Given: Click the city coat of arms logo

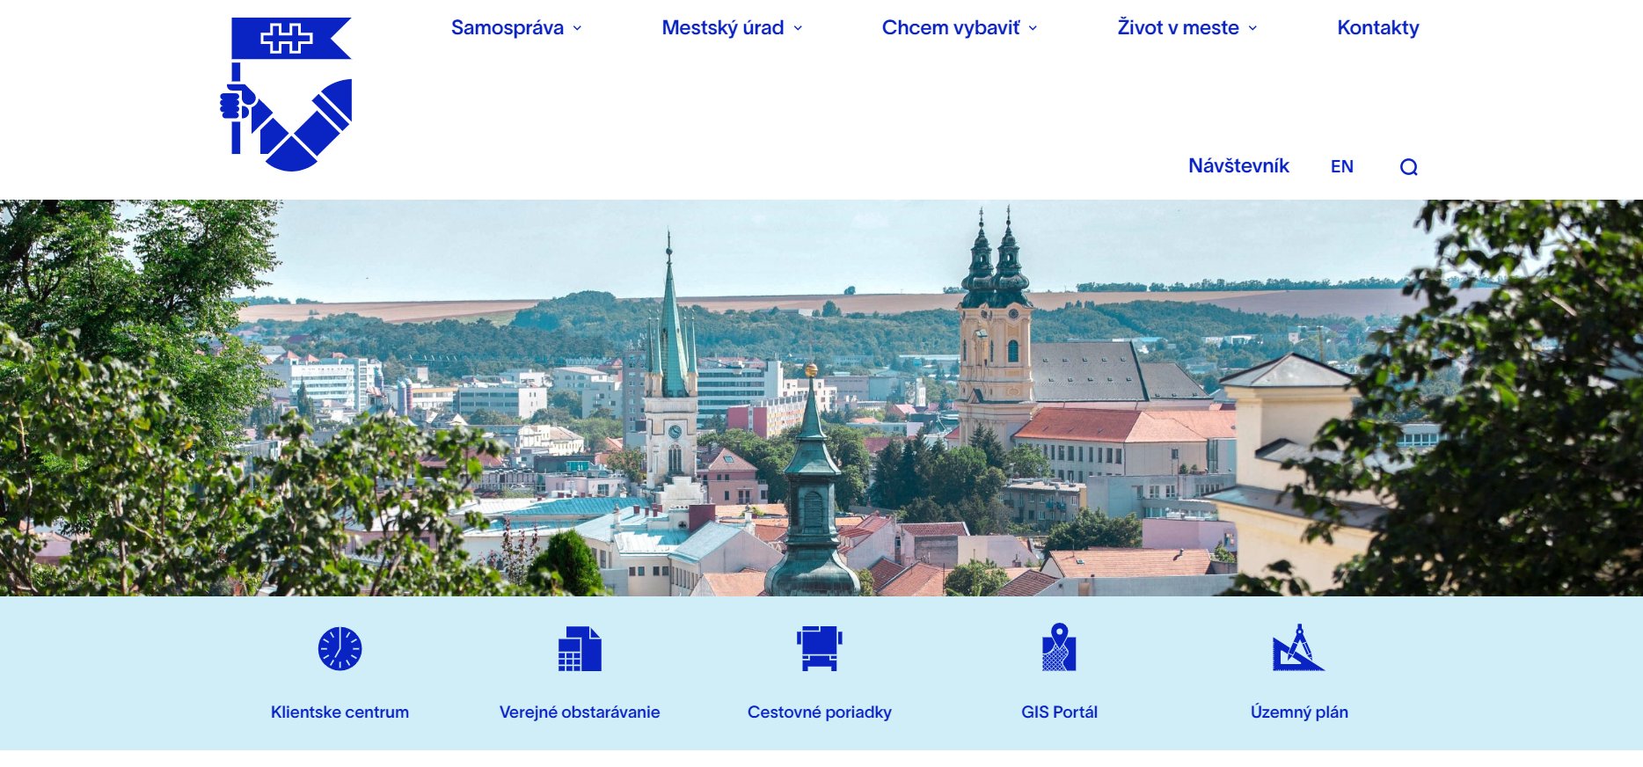Looking at the screenshot, I should [x=286, y=94].
